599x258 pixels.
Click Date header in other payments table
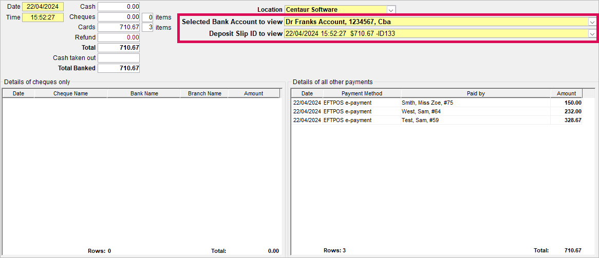307,93
